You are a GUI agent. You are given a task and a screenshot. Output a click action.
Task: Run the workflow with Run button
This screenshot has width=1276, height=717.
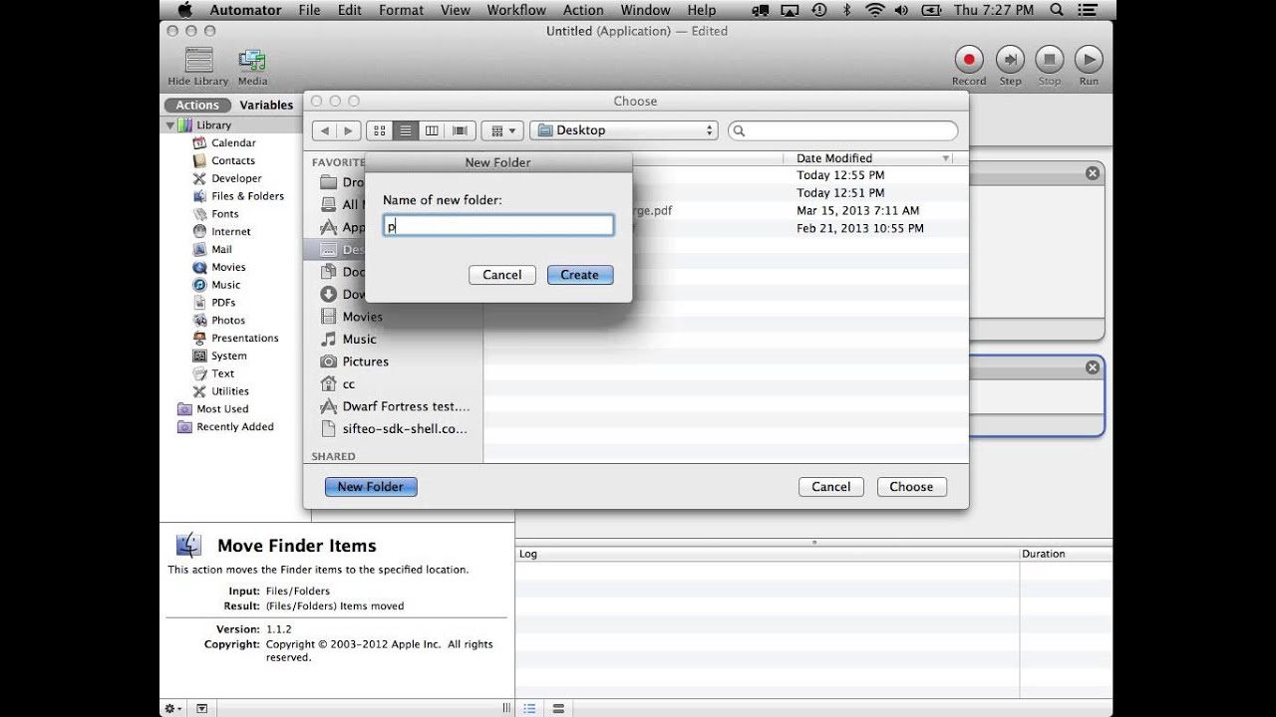pyautogui.click(x=1089, y=59)
